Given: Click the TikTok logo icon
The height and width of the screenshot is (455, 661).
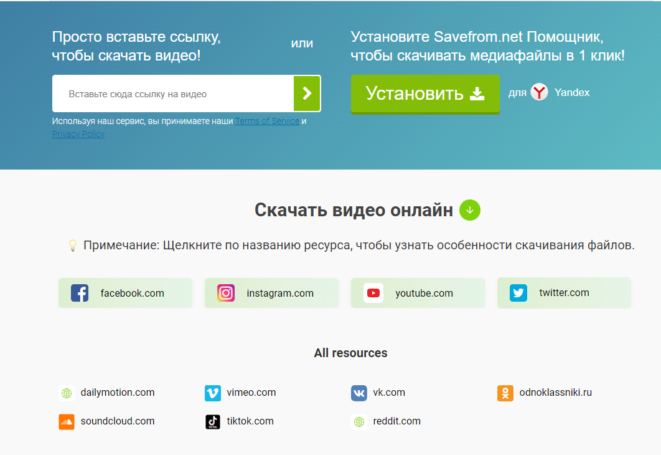Looking at the screenshot, I should pyautogui.click(x=212, y=422).
